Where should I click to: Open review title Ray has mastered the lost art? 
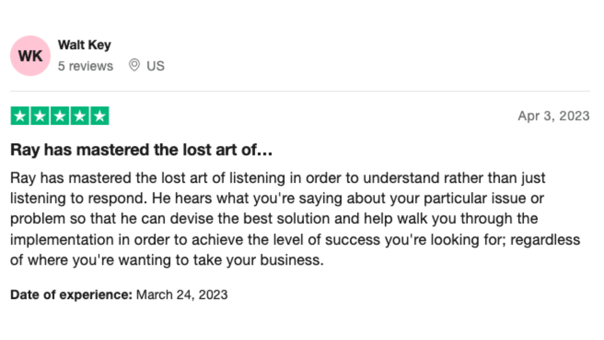pos(142,150)
